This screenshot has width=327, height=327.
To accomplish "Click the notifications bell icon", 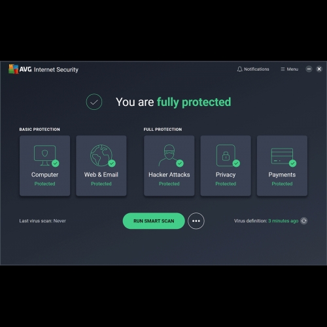I will tap(239, 69).
